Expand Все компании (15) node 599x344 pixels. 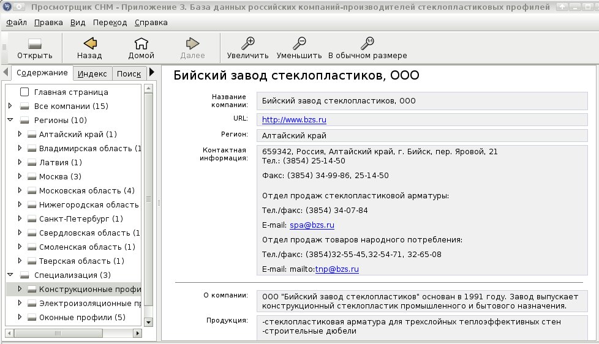point(10,106)
